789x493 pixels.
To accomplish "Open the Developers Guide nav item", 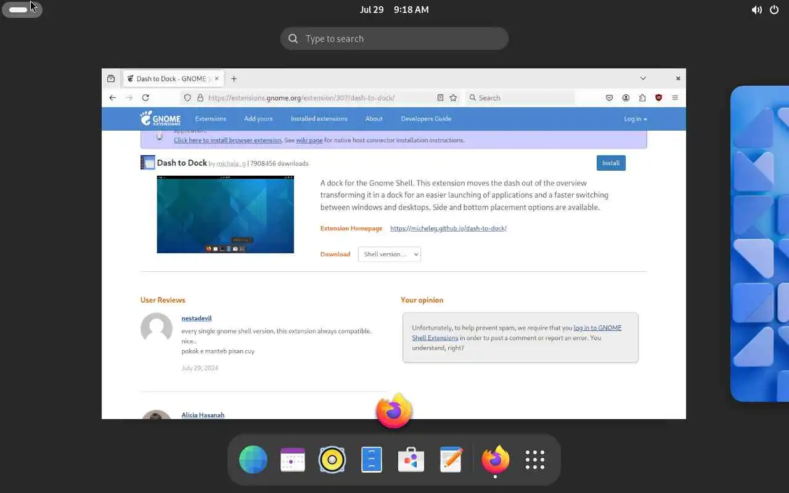I will click(x=426, y=119).
